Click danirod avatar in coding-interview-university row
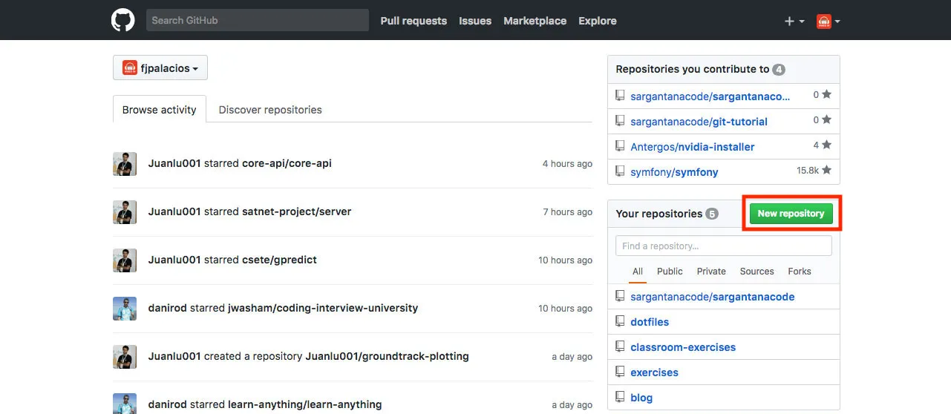 point(125,308)
